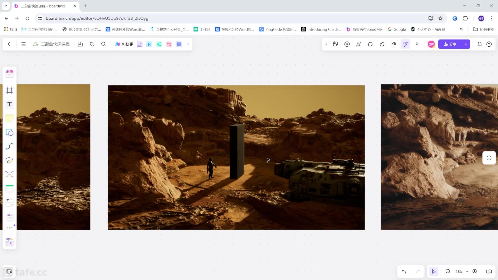Open the AI image generation icon
Viewport: 498px width, 280px height.
pyautogui.click(x=140, y=44)
